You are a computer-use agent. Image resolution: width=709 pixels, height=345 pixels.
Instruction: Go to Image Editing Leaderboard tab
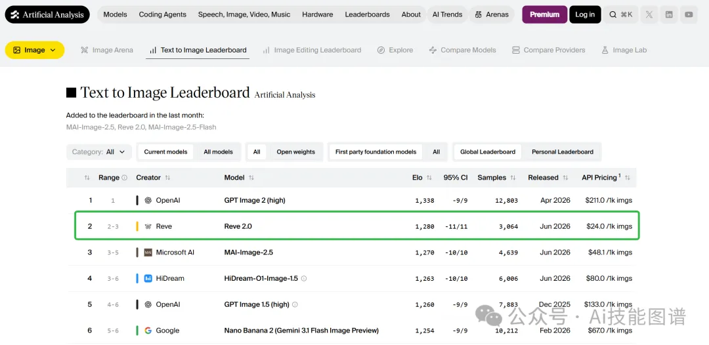pyautogui.click(x=312, y=50)
